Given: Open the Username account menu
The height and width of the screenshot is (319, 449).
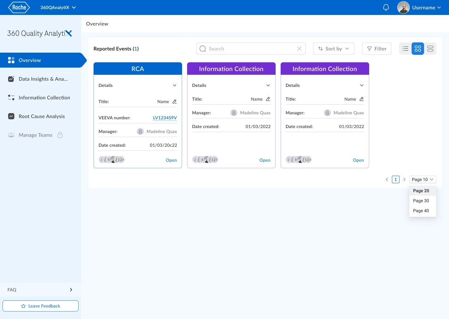Looking at the screenshot, I should pyautogui.click(x=427, y=7).
